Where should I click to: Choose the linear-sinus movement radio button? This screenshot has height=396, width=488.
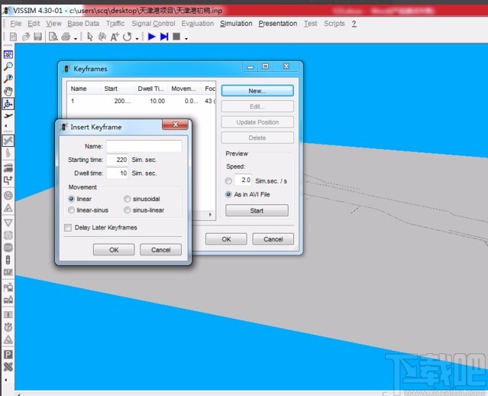72,209
